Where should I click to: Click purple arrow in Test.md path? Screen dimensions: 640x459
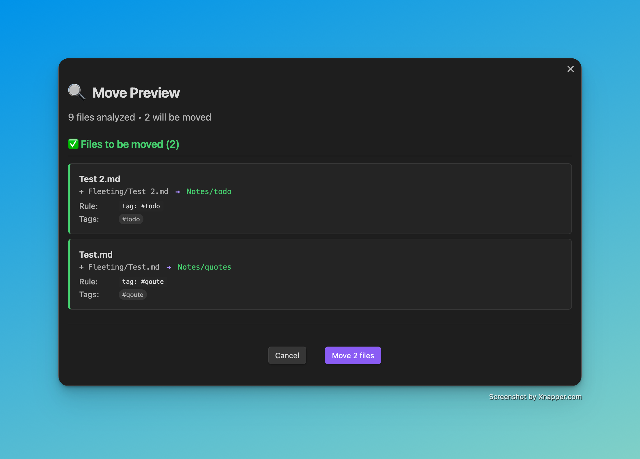point(169,267)
